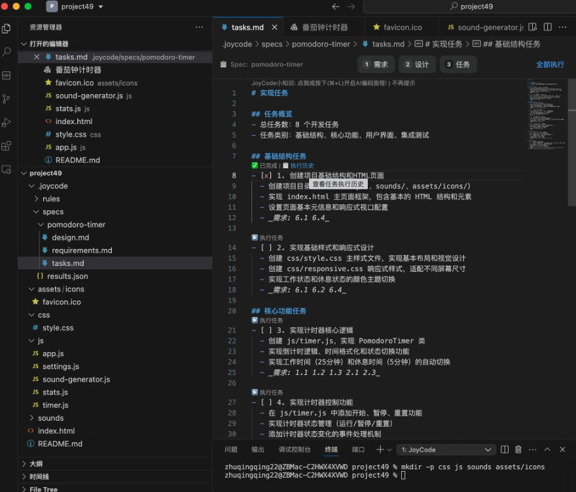
Task: Click the 需求 step button
Action: [x=377, y=64]
